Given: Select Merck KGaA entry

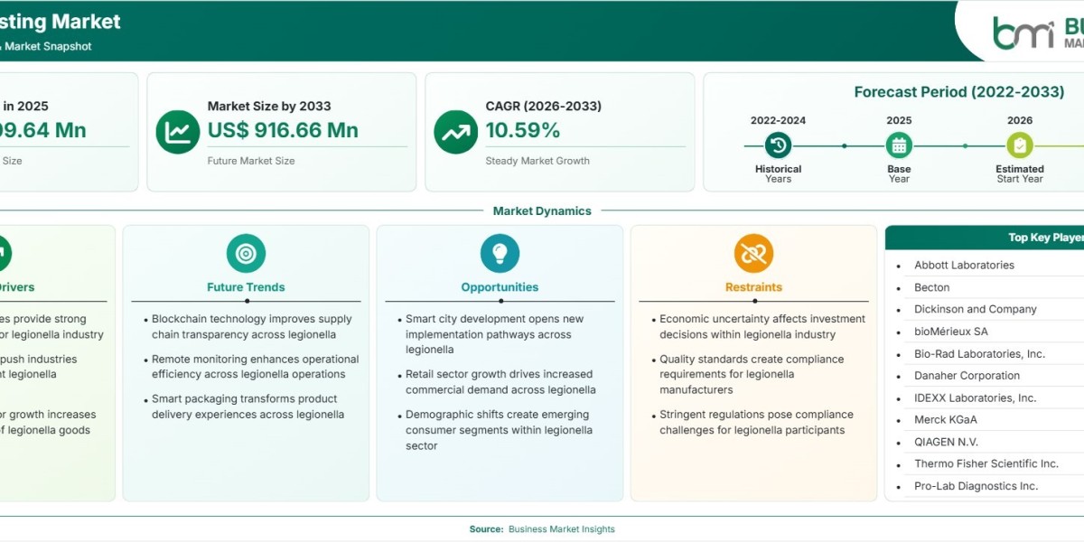Looking at the screenshot, I should click(946, 419).
